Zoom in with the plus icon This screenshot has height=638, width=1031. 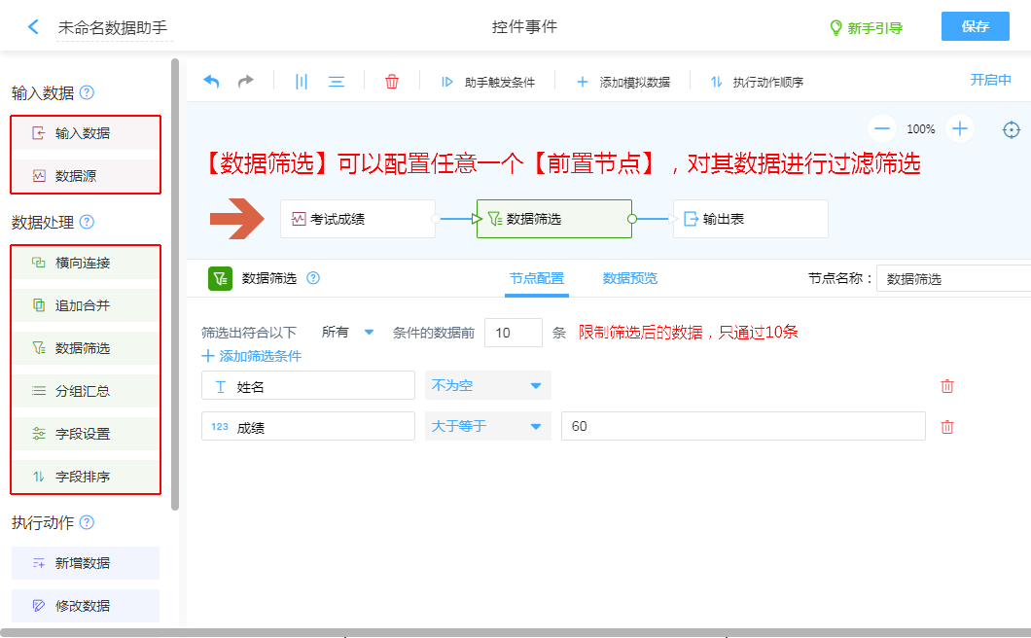click(960, 128)
